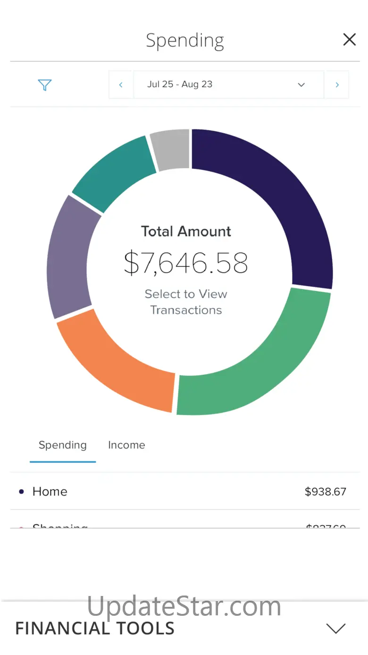The height and width of the screenshot is (655, 368).
Task: Click the navy bullet beside Home
Action: click(21, 492)
